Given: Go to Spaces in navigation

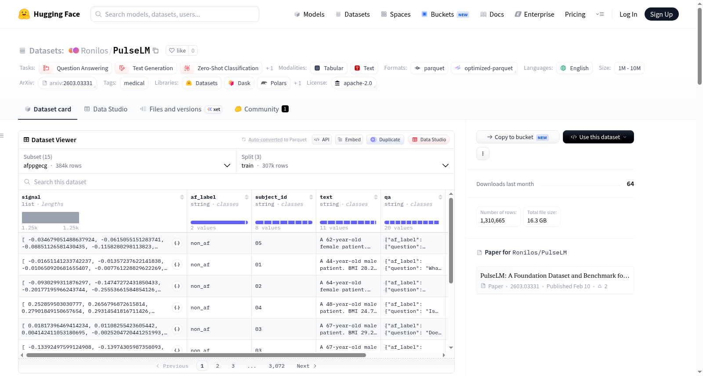Looking at the screenshot, I should [396, 14].
